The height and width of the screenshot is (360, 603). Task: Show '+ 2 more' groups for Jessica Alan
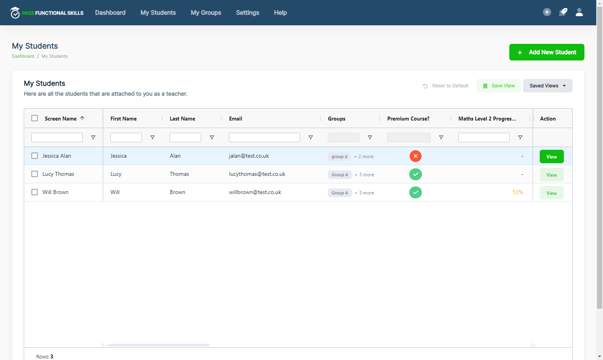point(364,156)
